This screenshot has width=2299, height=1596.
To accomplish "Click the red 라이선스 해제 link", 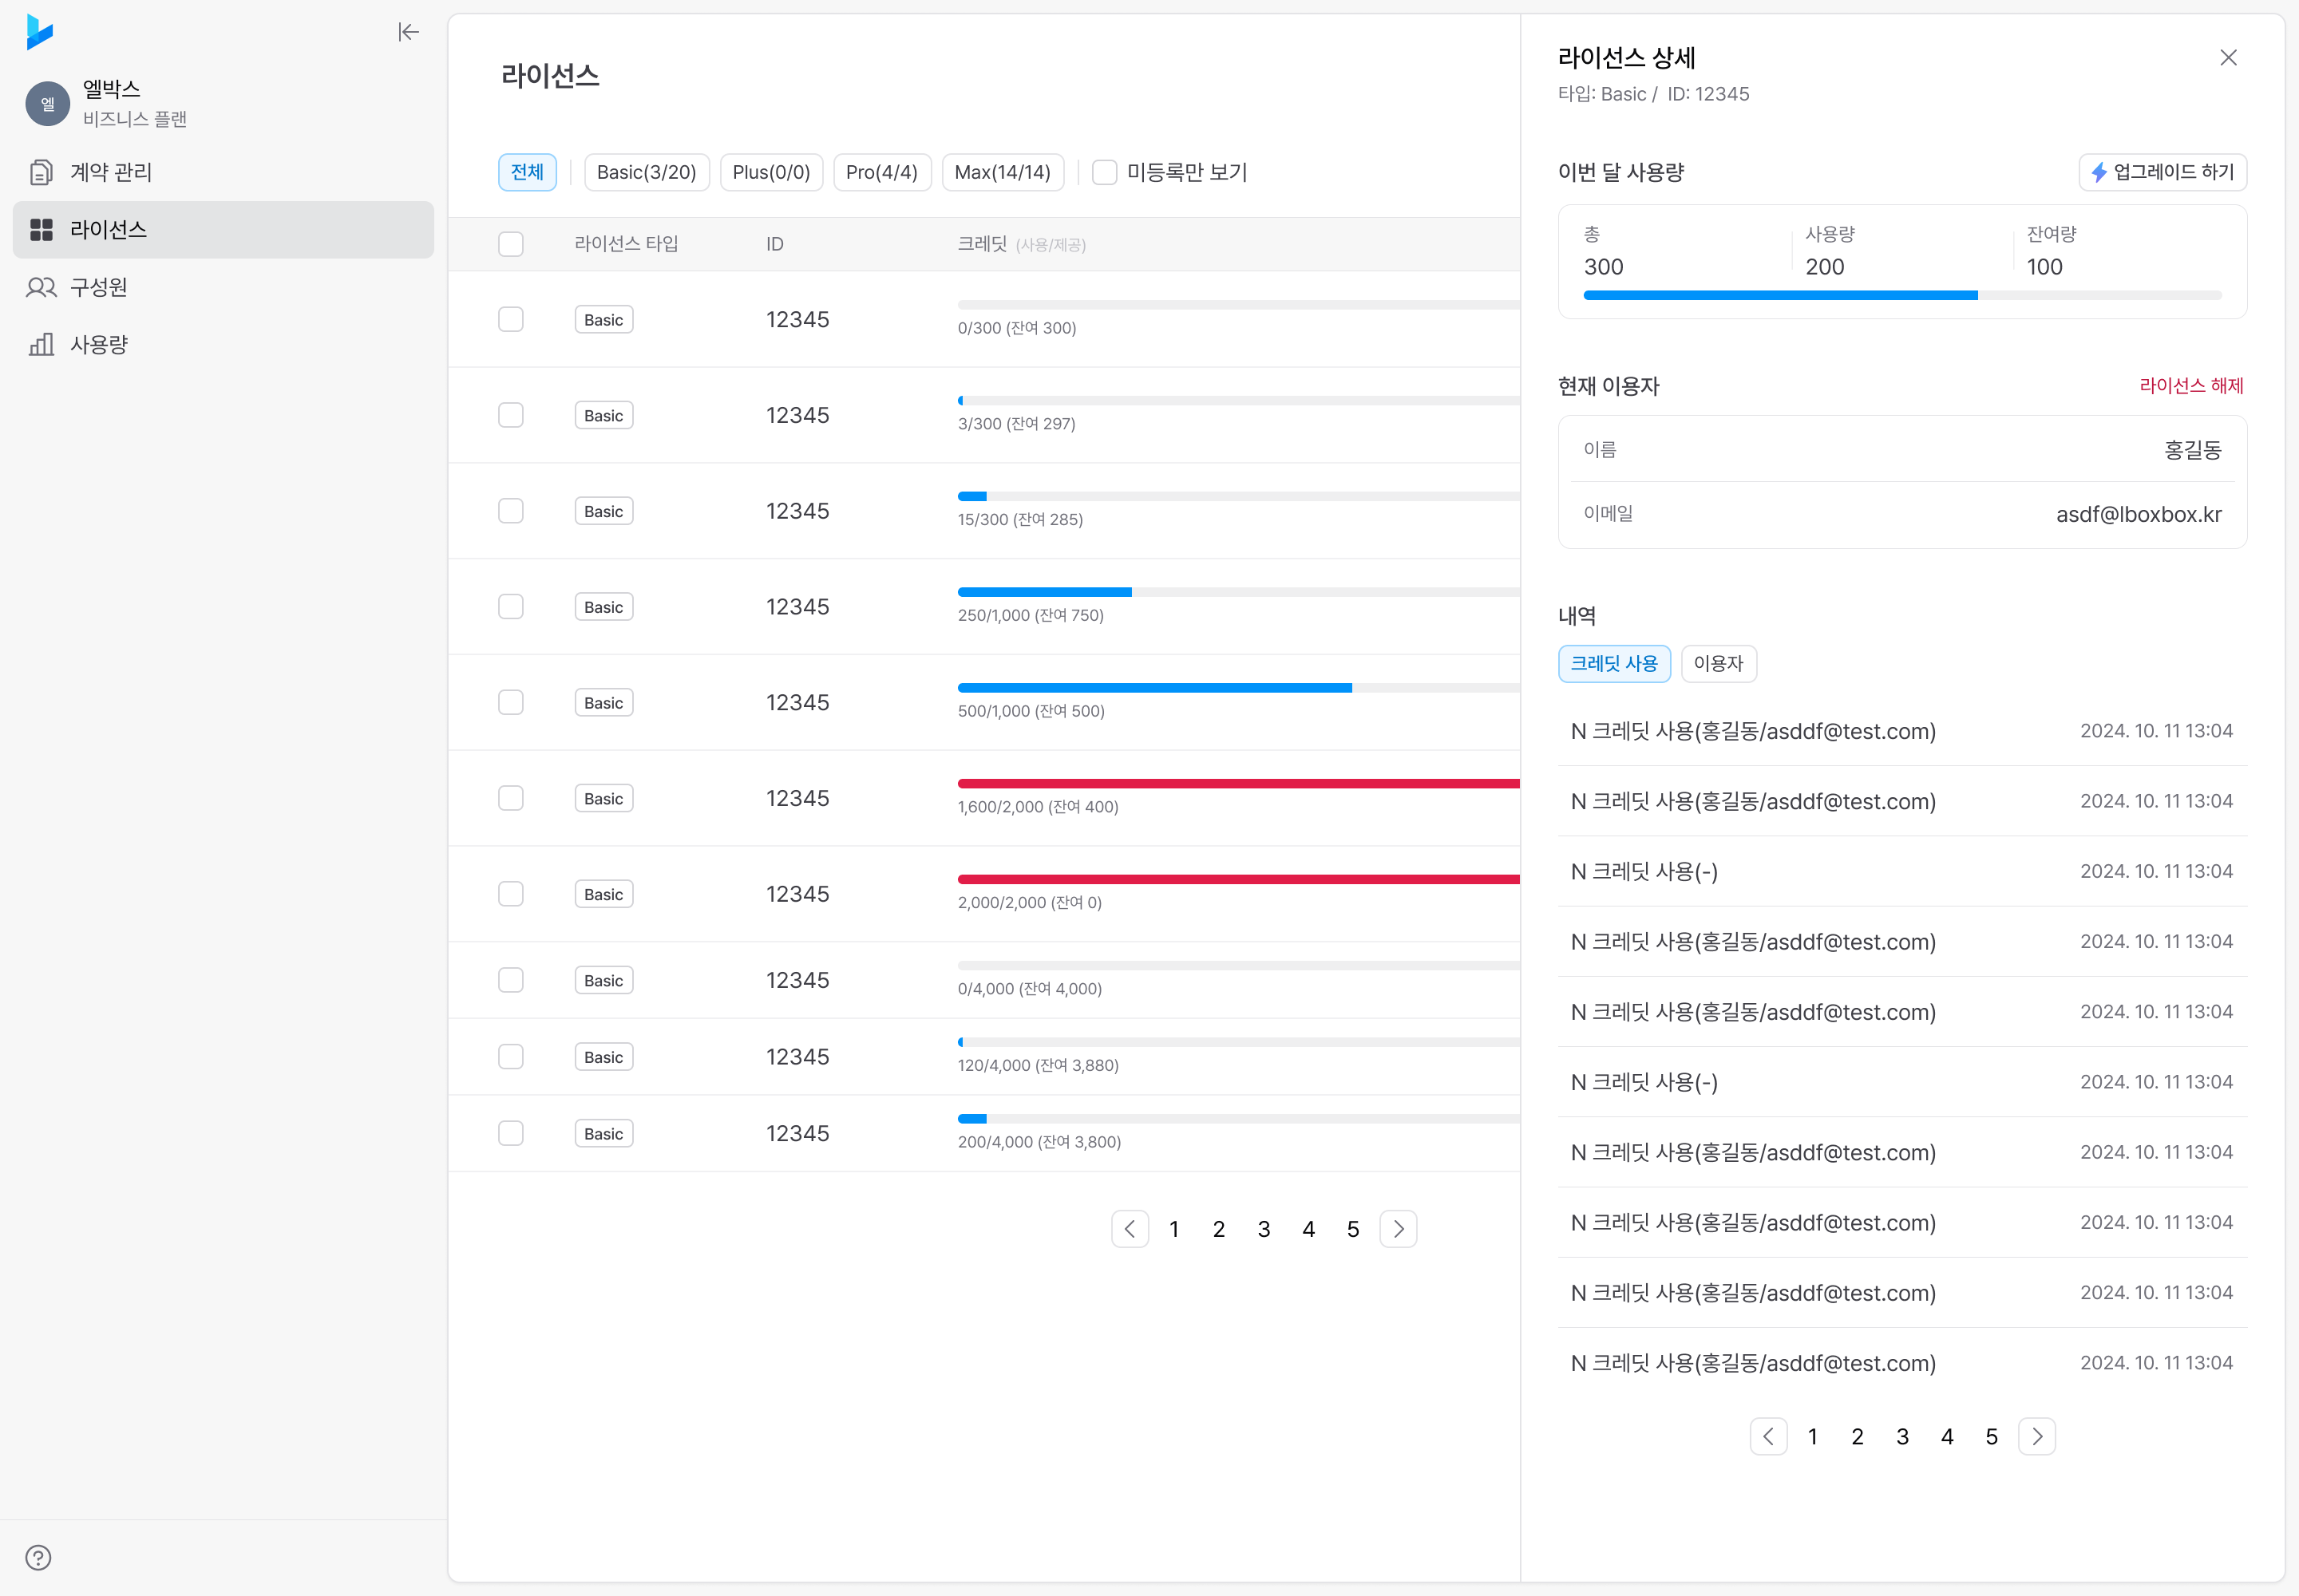I will point(2191,385).
